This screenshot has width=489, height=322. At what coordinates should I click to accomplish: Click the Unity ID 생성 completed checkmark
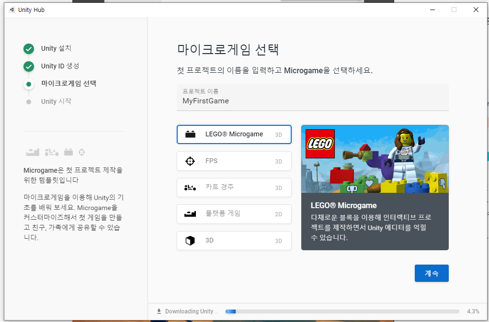(x=29, y=67)
